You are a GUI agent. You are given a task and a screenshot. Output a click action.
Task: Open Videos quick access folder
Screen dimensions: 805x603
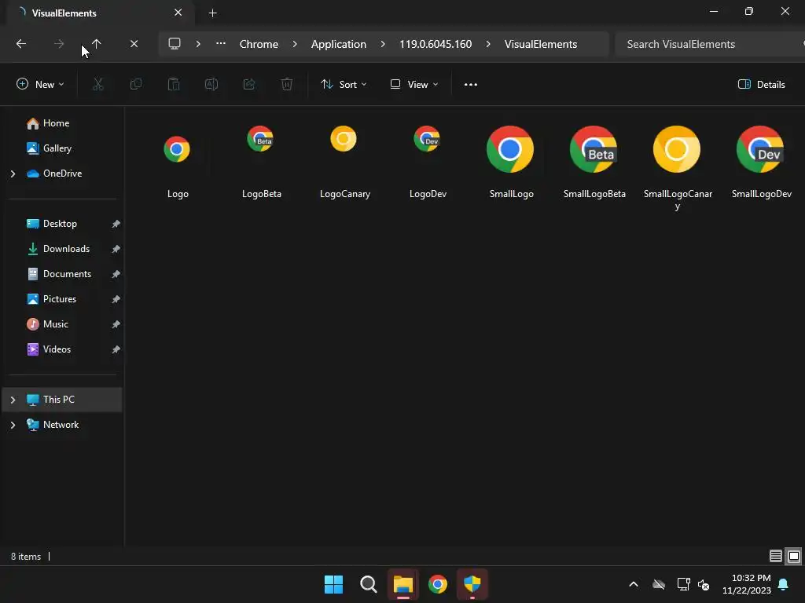click(x=57, y=349)
